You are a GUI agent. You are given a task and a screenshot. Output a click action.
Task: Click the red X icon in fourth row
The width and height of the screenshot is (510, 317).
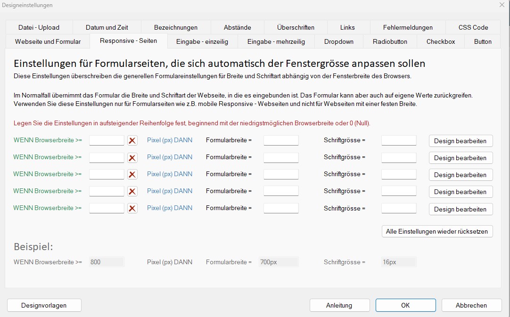coord(132,191)
